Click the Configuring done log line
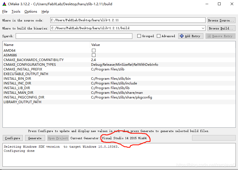Screen dimensions: 238x170 19,151
